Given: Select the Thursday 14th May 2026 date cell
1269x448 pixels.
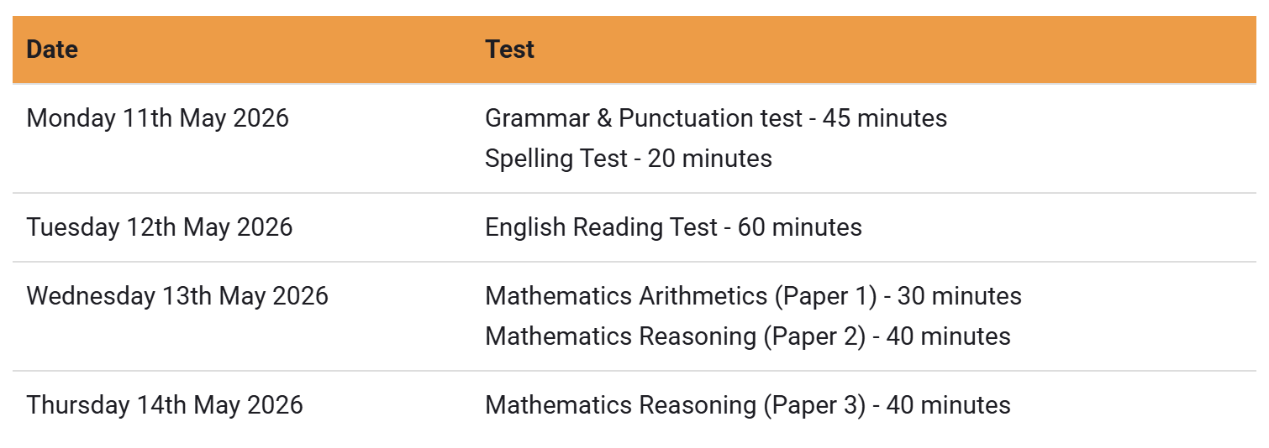Looking at the screenshot, I should tap(242, 405).
